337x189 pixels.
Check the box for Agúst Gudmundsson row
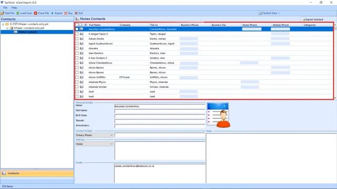[x=77, y=44]
